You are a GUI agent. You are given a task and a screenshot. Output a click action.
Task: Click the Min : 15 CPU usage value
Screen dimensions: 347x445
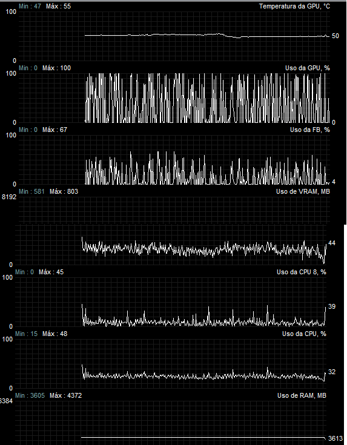[26, 334]
